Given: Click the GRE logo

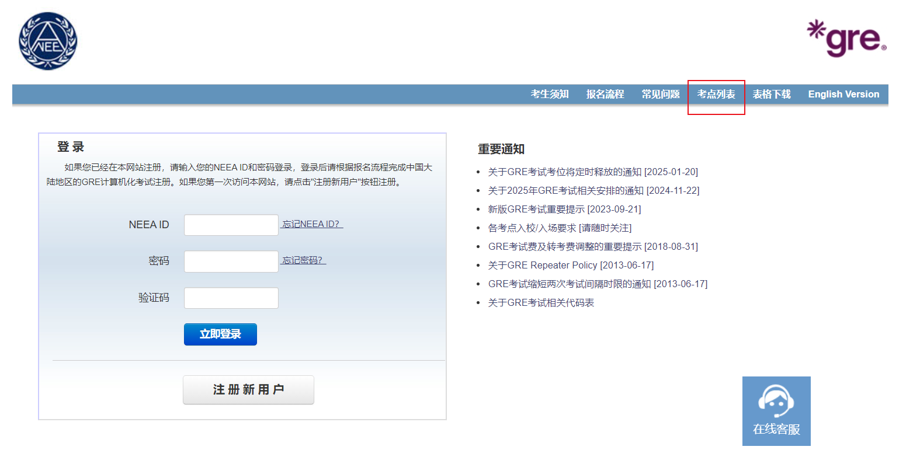Looking at the screenshot, I should click(x=846, y=39).
